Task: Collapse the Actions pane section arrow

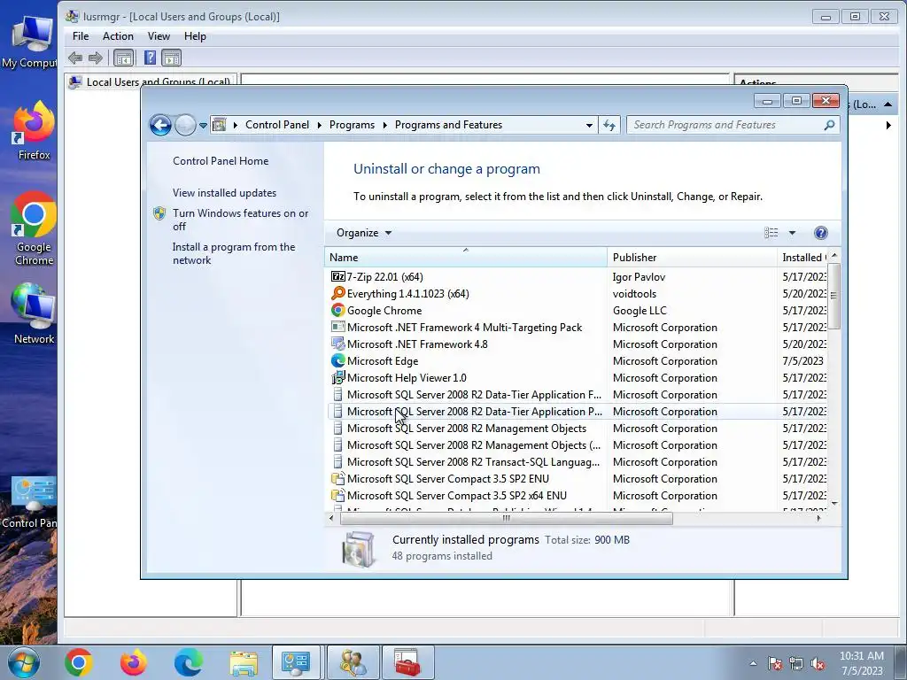Action: [888, 104]
